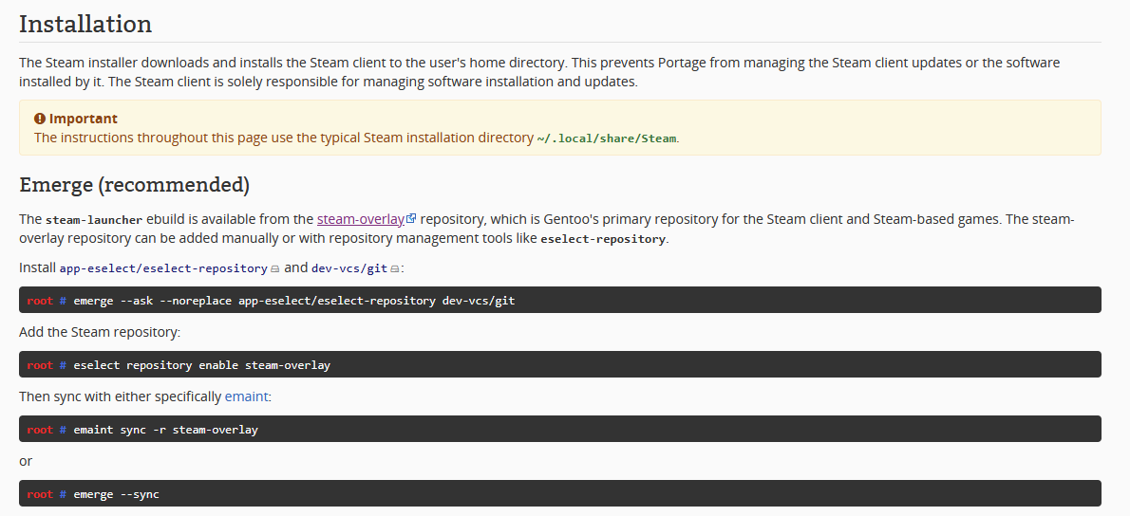1130x516 pixels.
Task: Click the external link icon after steam-overlay
Action: [411, 219]
